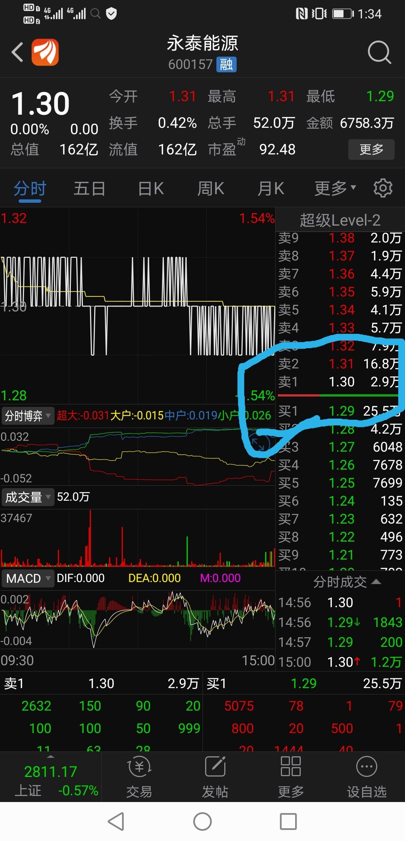Switch to the 日K tab
The width and height of the screenshot is (405, 841).
[x=151, y=188]
